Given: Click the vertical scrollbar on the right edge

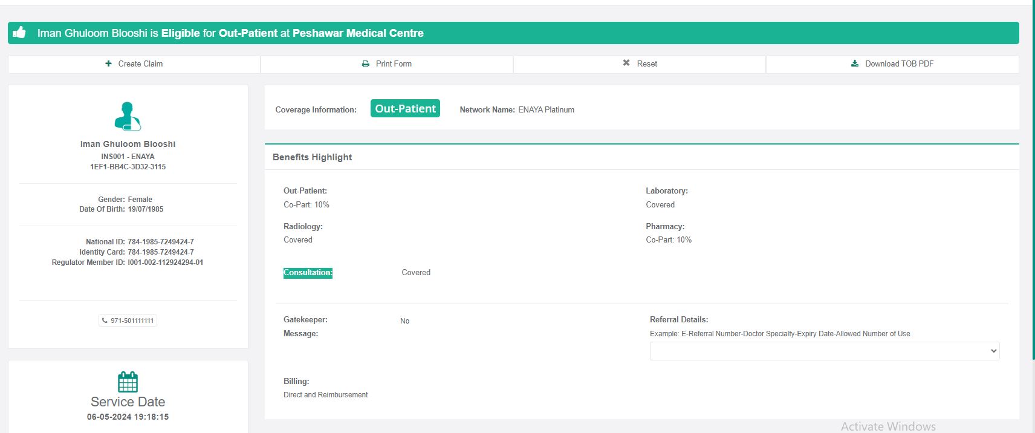Looking at the screenshot, I should [1032, 181].
